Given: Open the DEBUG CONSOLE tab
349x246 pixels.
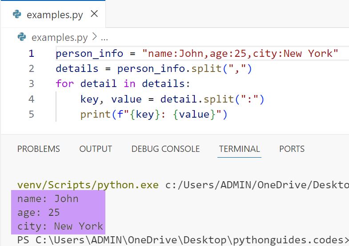Looking at the screenshot, I should [x=165, y=149].
